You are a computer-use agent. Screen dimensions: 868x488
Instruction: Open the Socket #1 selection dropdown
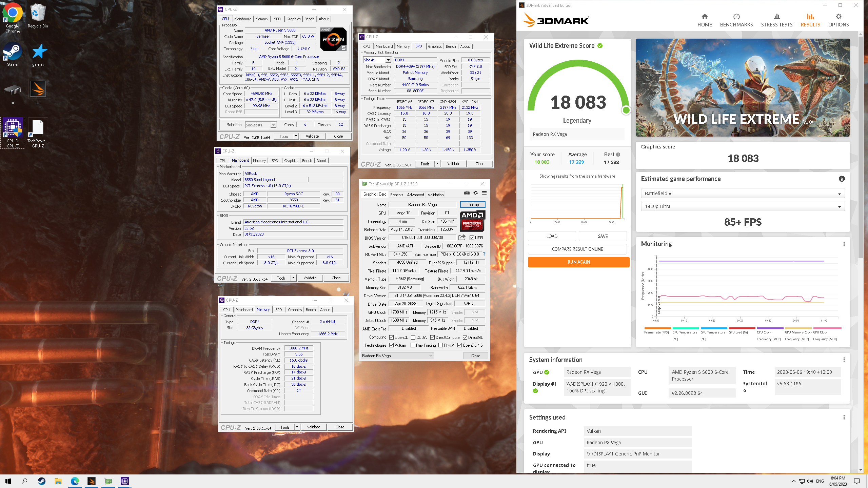point(260,125)
